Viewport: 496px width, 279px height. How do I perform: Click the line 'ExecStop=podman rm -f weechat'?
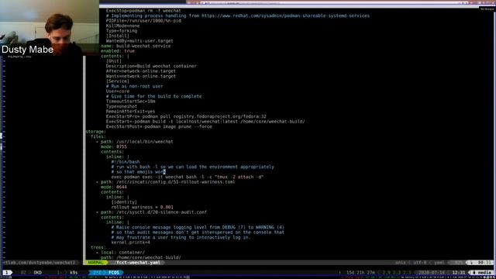[143, 10]
